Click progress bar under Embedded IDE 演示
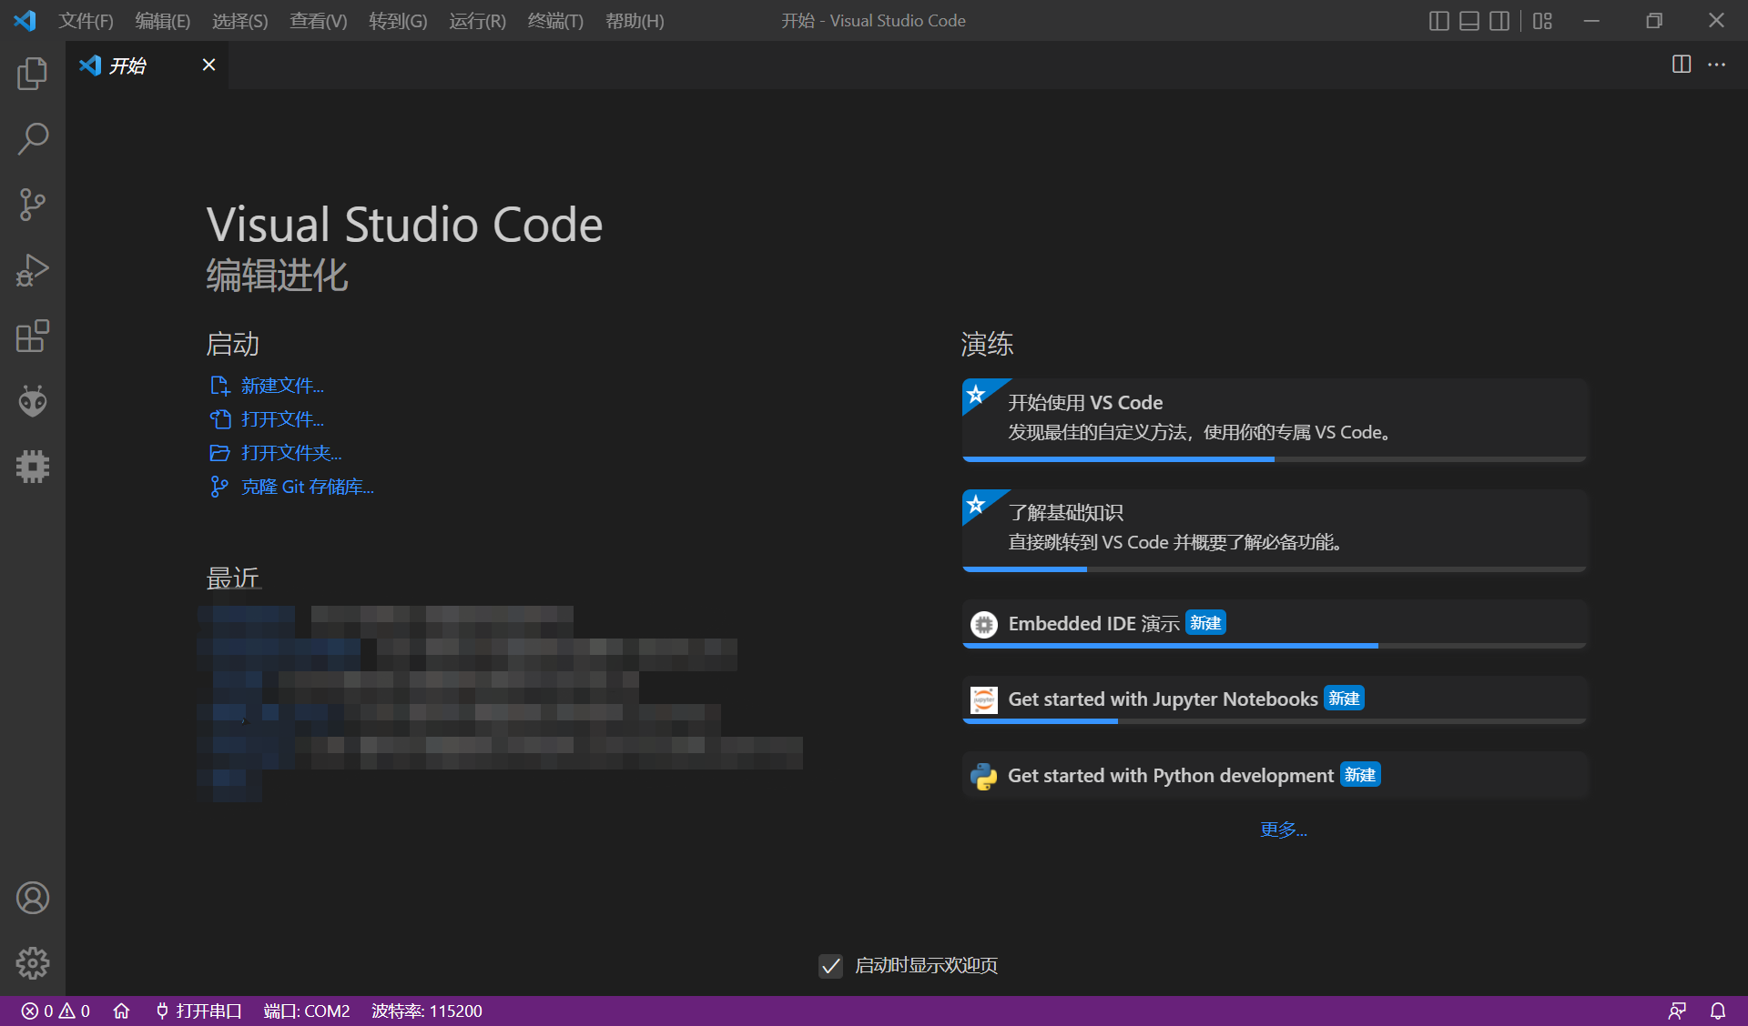The width and height of the screenshot is (1748, 1026). [x=1275, y=646]
